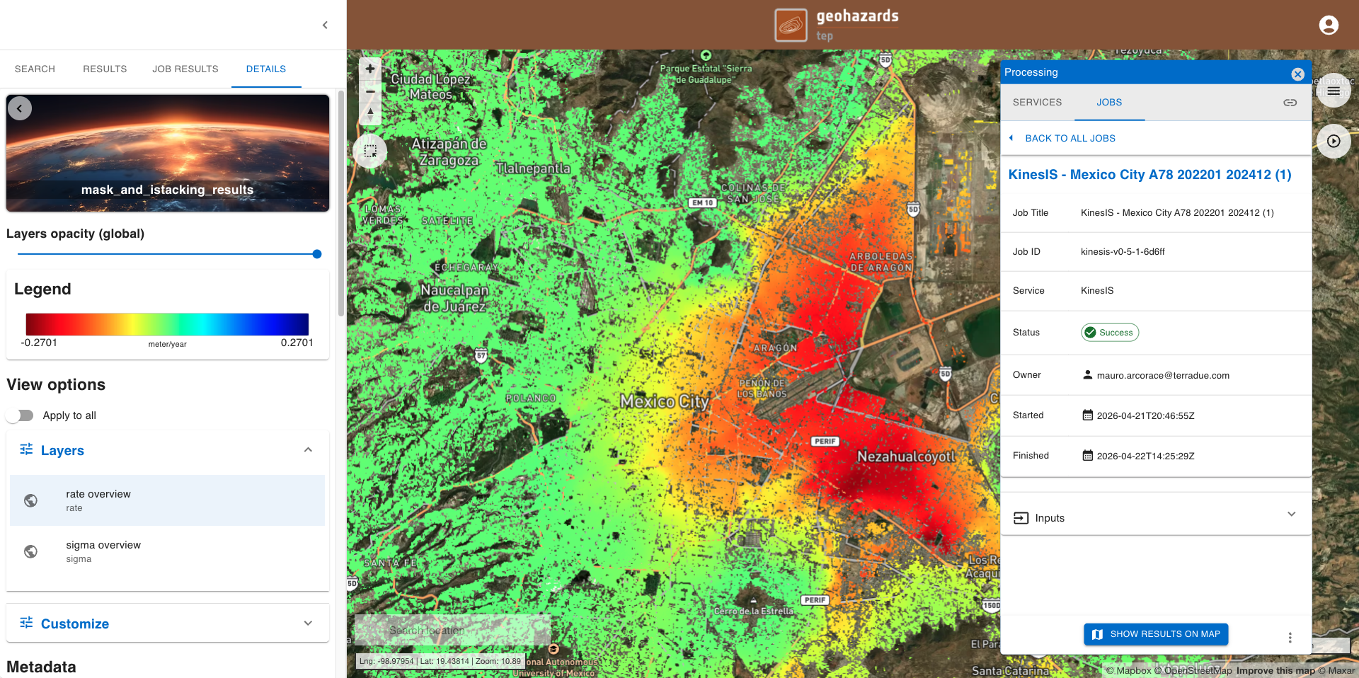Viewport: 1359px width, 678px height.
Task: Toggle Apply to all switch
Action: coord(20,415)
